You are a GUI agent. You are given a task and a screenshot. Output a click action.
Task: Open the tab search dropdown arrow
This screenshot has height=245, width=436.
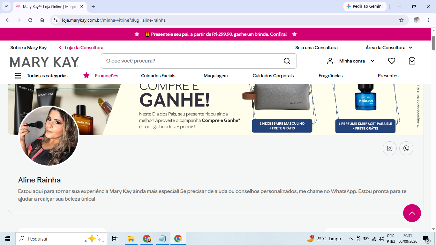point(6,6)
